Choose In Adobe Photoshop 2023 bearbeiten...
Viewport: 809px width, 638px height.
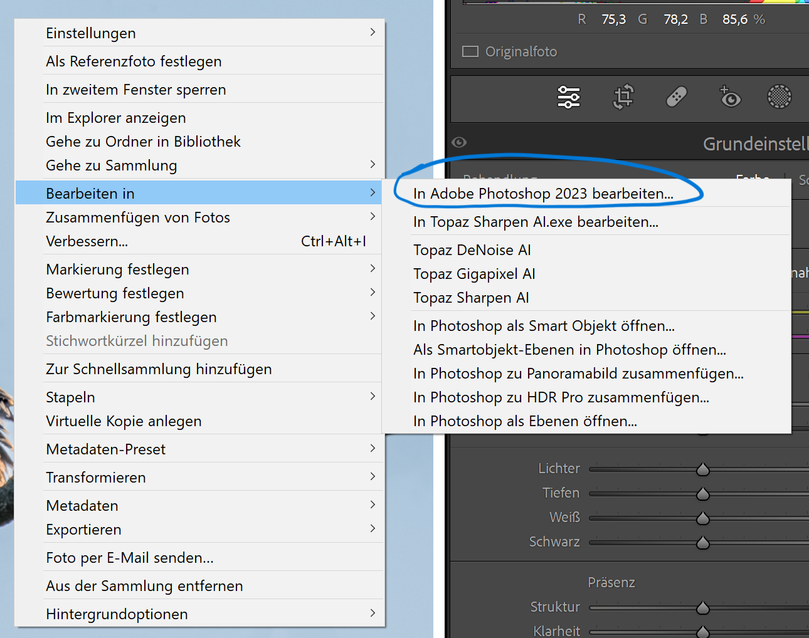[587, 194]
